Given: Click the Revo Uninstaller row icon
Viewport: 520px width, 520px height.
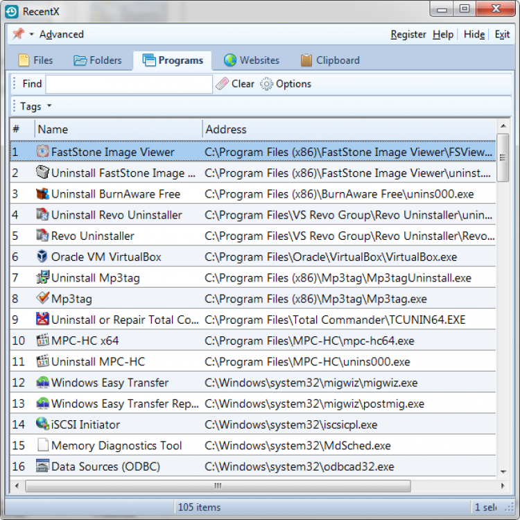Looking at the screenshot, I should [x=42, y=236].
